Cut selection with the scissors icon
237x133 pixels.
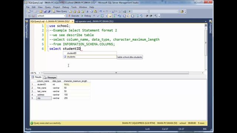click(x=87, y=11)
